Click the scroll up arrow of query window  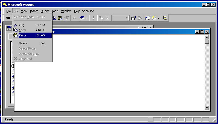207,37
